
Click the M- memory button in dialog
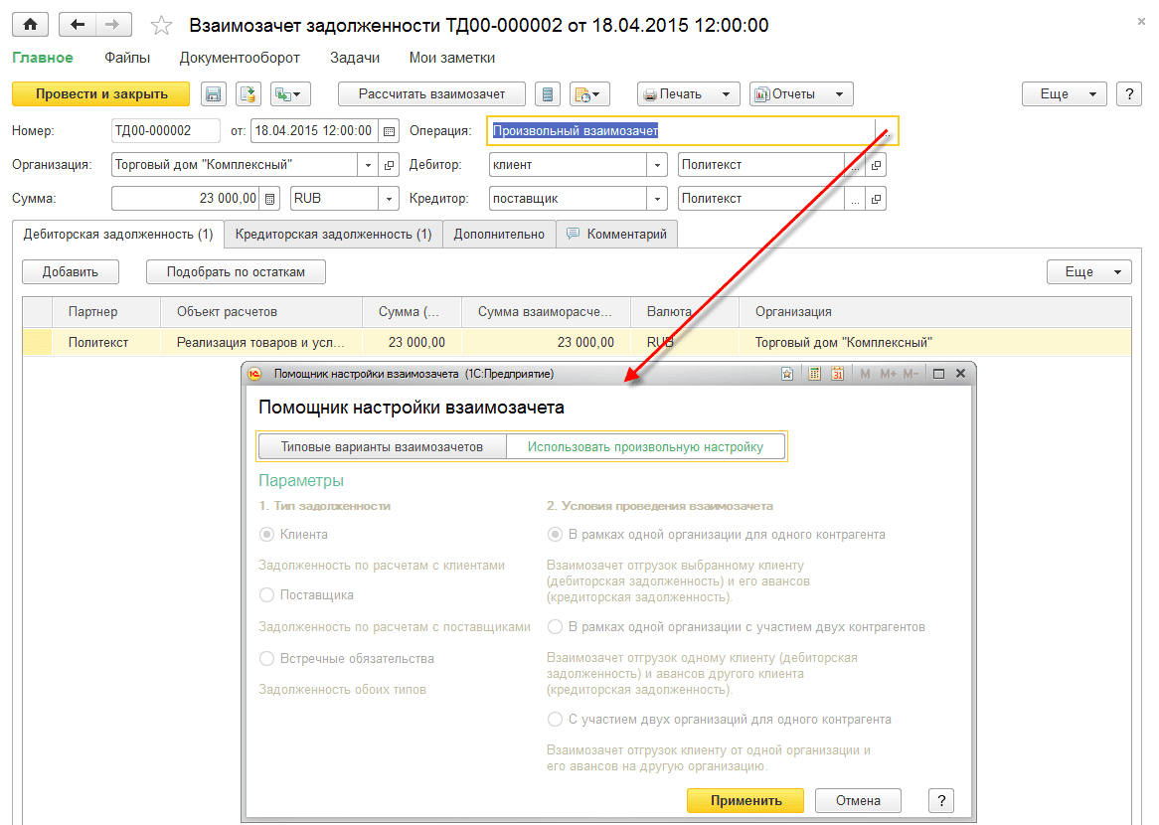911,374
